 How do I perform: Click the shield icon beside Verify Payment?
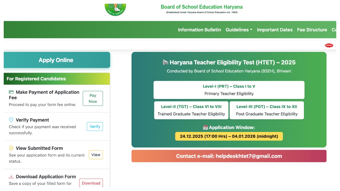[x=11, y=120]
